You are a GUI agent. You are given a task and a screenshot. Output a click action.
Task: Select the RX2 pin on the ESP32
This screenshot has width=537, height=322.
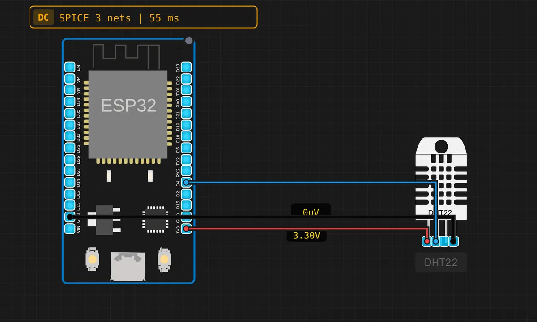(x=186, y=171)
